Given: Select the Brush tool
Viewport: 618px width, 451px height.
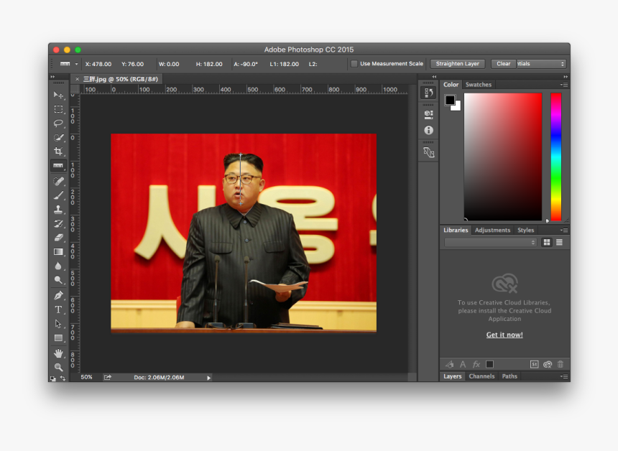Looking at the screenshot, I should click(58, 195).
